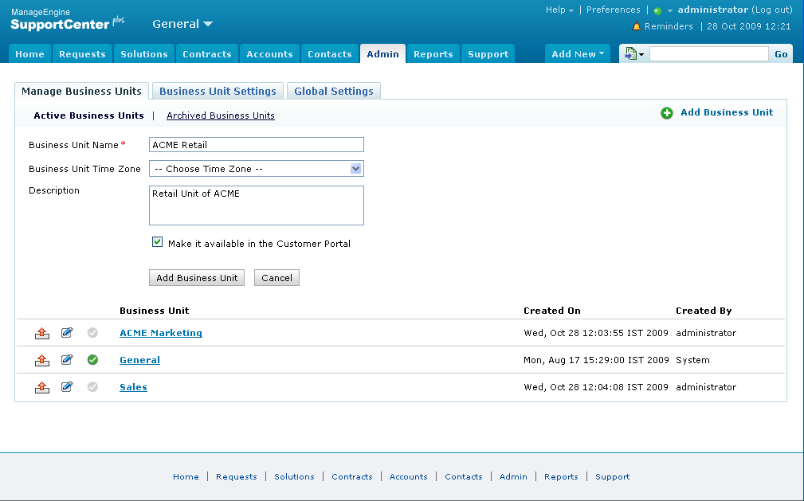Open the Contacts tab
The height and width of the screenshot is (501, 804).
(330, 54)
